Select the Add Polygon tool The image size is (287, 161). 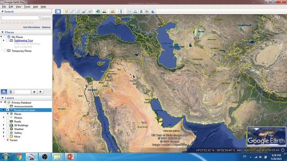click(x=72, y=12)
